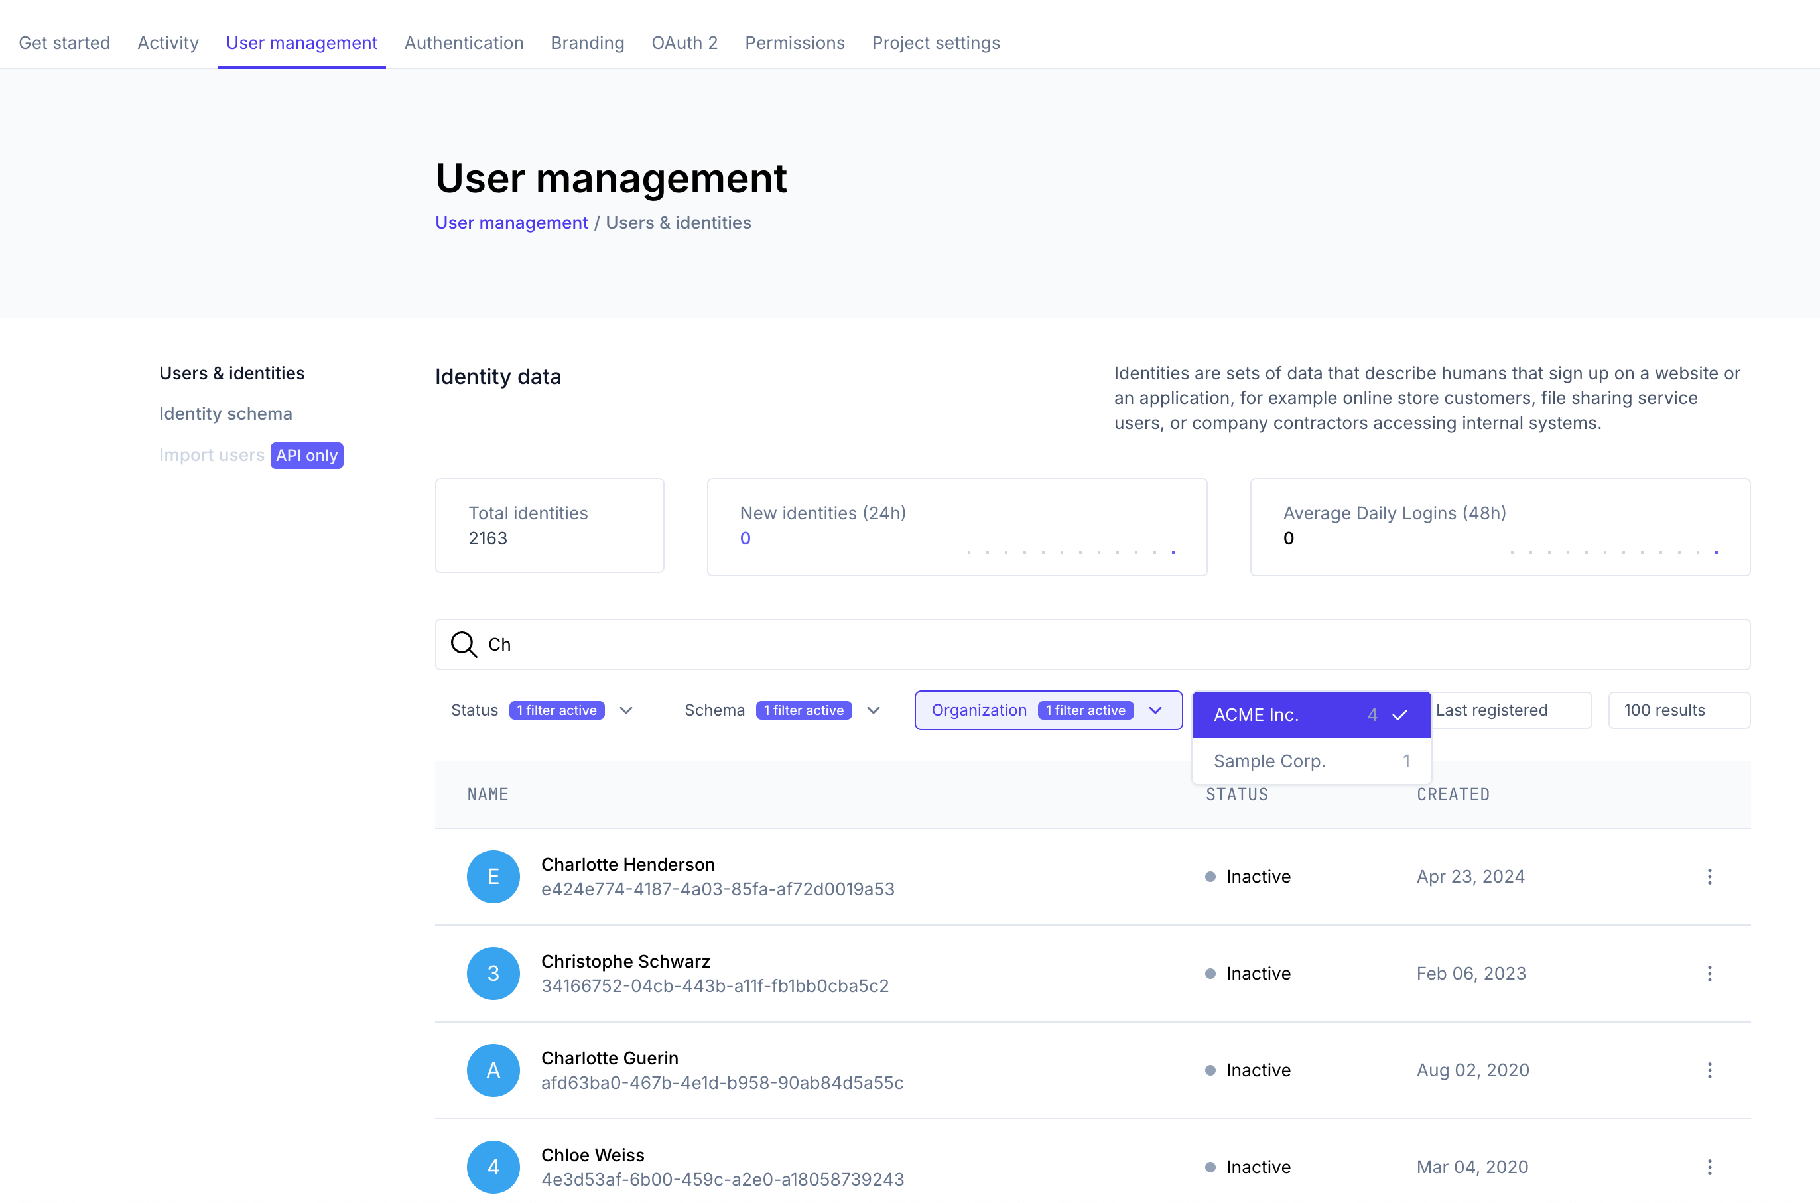Image resolution: width=1820 pixels, height=1203 pixels.
Task: Open Identity schema in sidebar
Action: (226, 414)
